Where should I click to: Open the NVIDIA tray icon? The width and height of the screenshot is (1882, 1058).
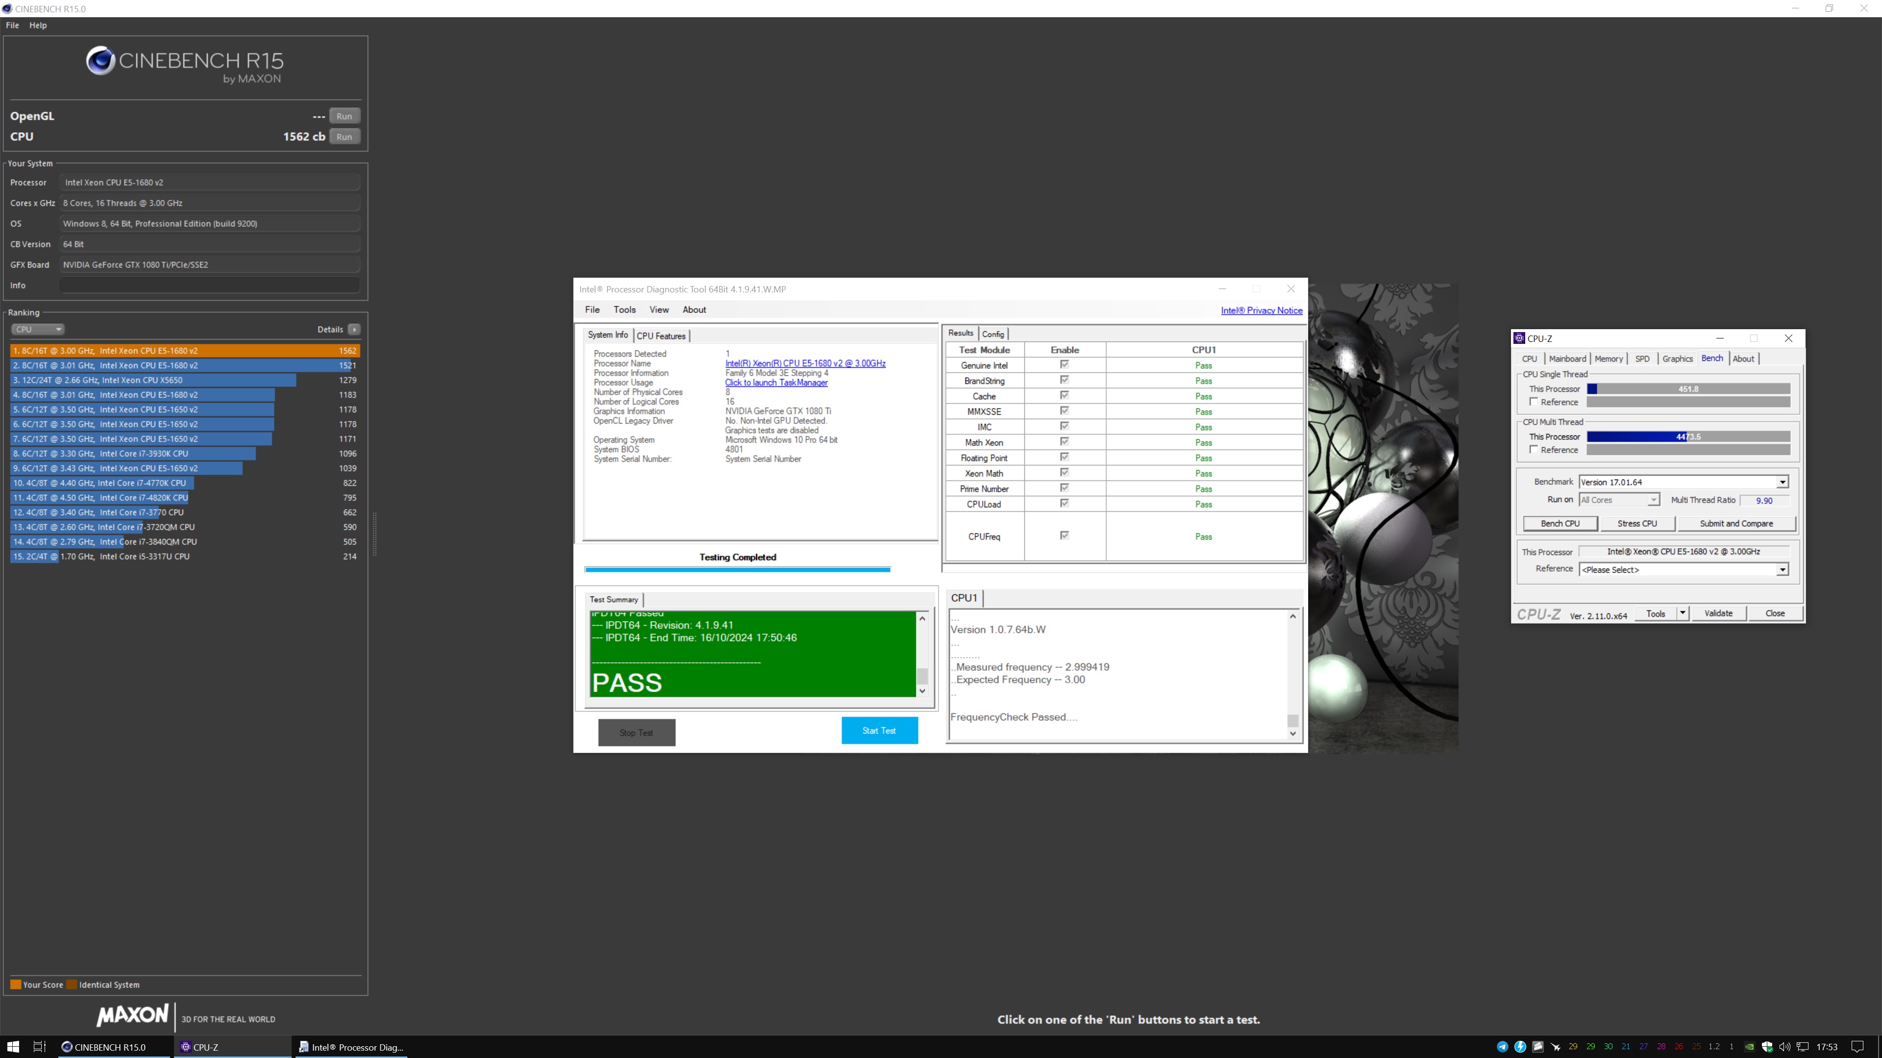[x=1749, y=1046]
